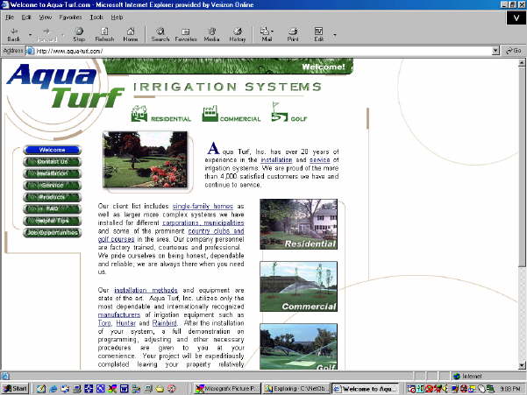Click the vertical scrollbar thumb
Viewport: 527px width, 395px height.
click(522, 166)
